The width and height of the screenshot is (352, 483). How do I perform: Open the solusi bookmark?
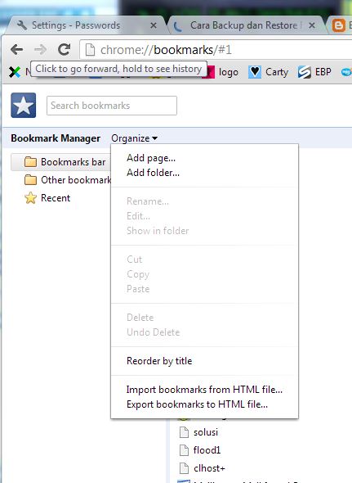coord(198,432)
